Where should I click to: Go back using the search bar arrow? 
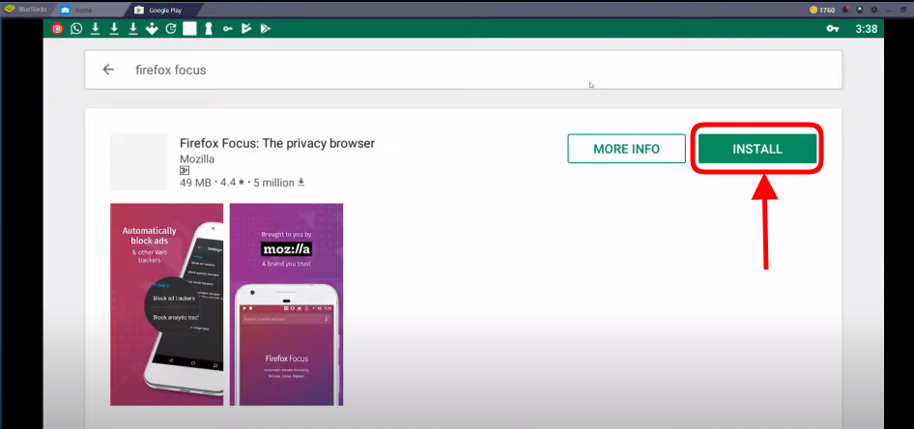(108, 70)
